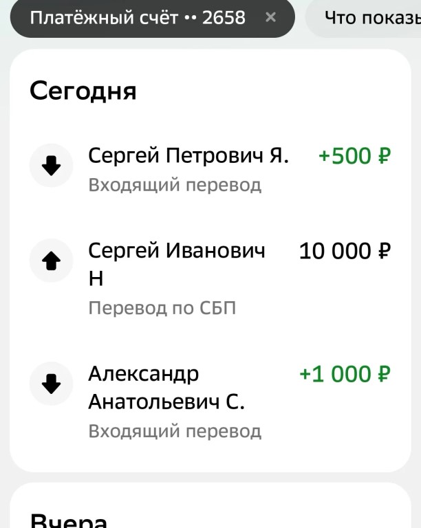Tap account number 2658 in chip
Viewport: 421px width, 528px height.
click(224, 18)
